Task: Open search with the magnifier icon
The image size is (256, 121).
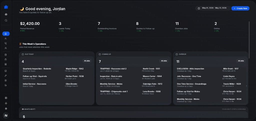Action: (6, 20)
